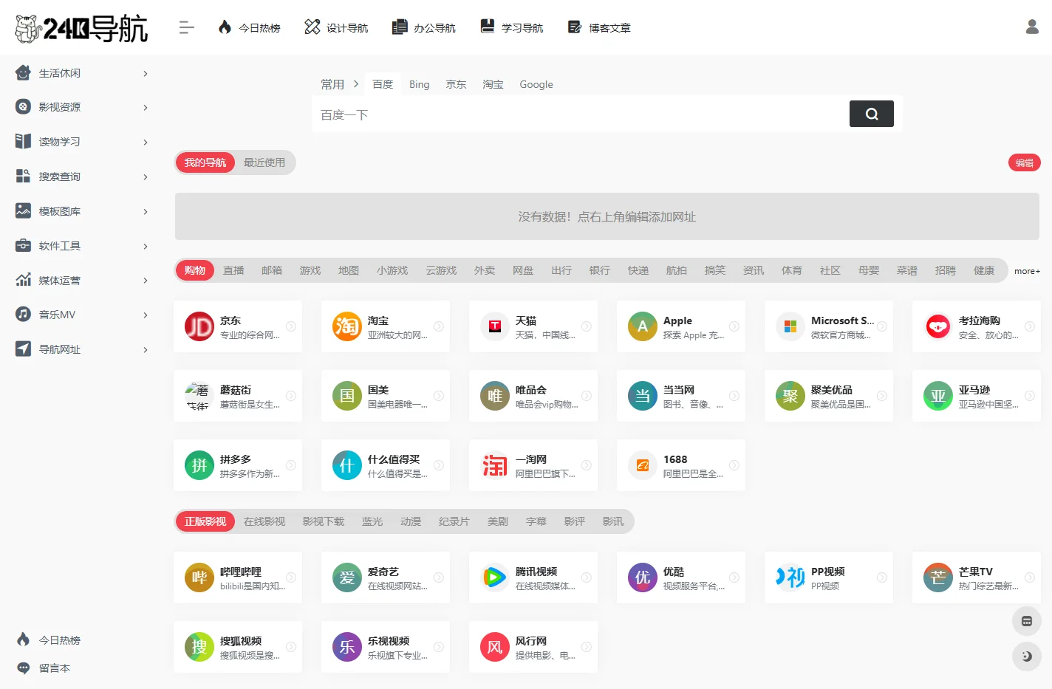1052x689 pixels.
Task: Focus the 百度一下 search input field
Action: pos(581,114)
